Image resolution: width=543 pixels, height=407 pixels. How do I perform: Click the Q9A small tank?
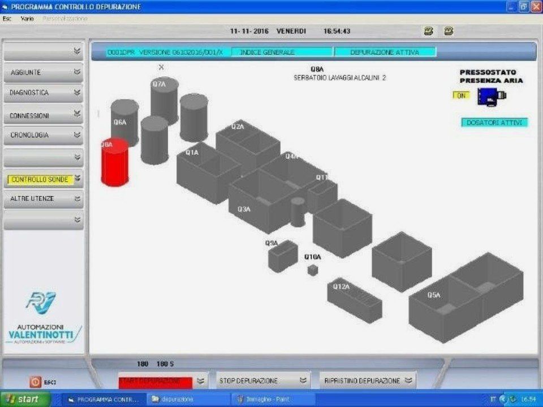point(283,256)
